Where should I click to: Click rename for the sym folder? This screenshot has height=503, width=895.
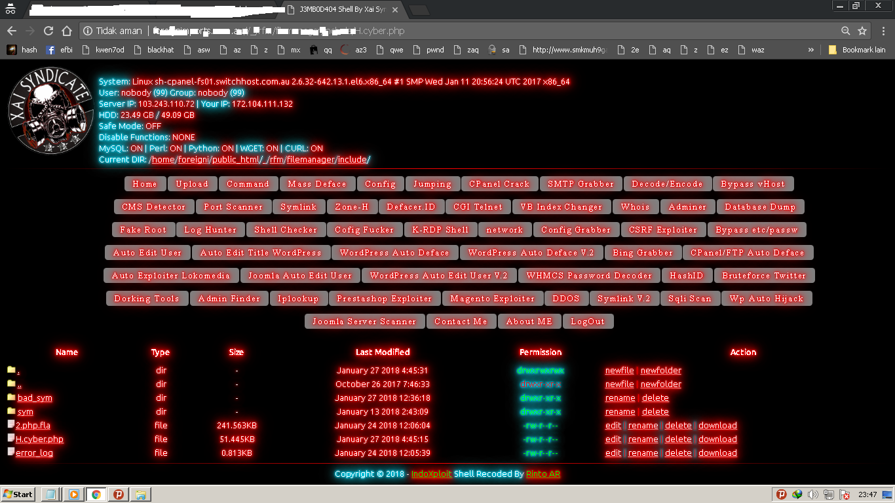click(x=620, y=411)
